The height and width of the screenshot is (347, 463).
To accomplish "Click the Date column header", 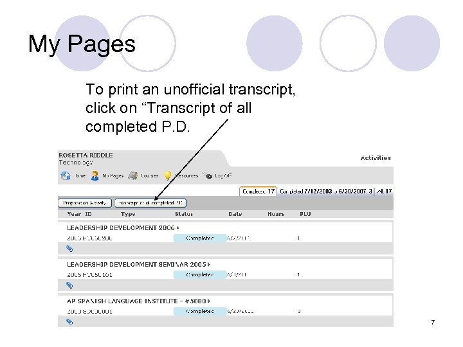I will (235, 214).
